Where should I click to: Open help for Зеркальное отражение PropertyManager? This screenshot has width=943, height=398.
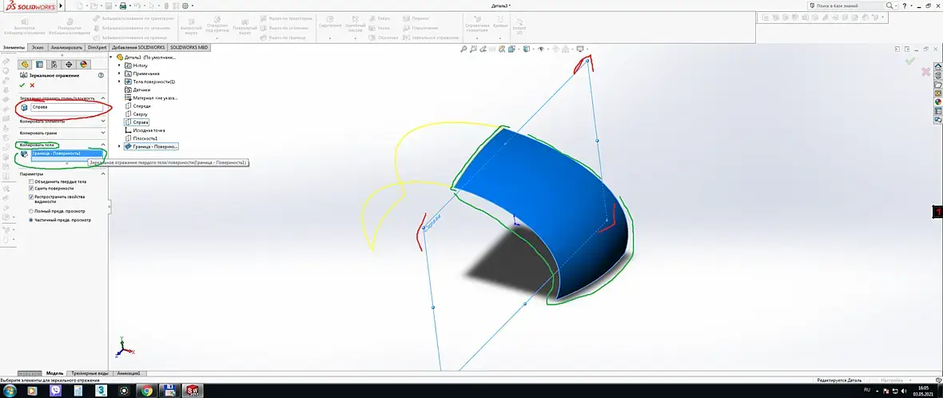click(101, 76)
